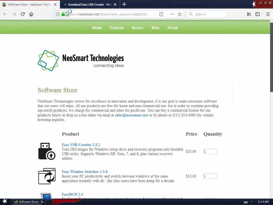Open the browser home page
This screenshot has width=273, height=205.
pos(31,14)
